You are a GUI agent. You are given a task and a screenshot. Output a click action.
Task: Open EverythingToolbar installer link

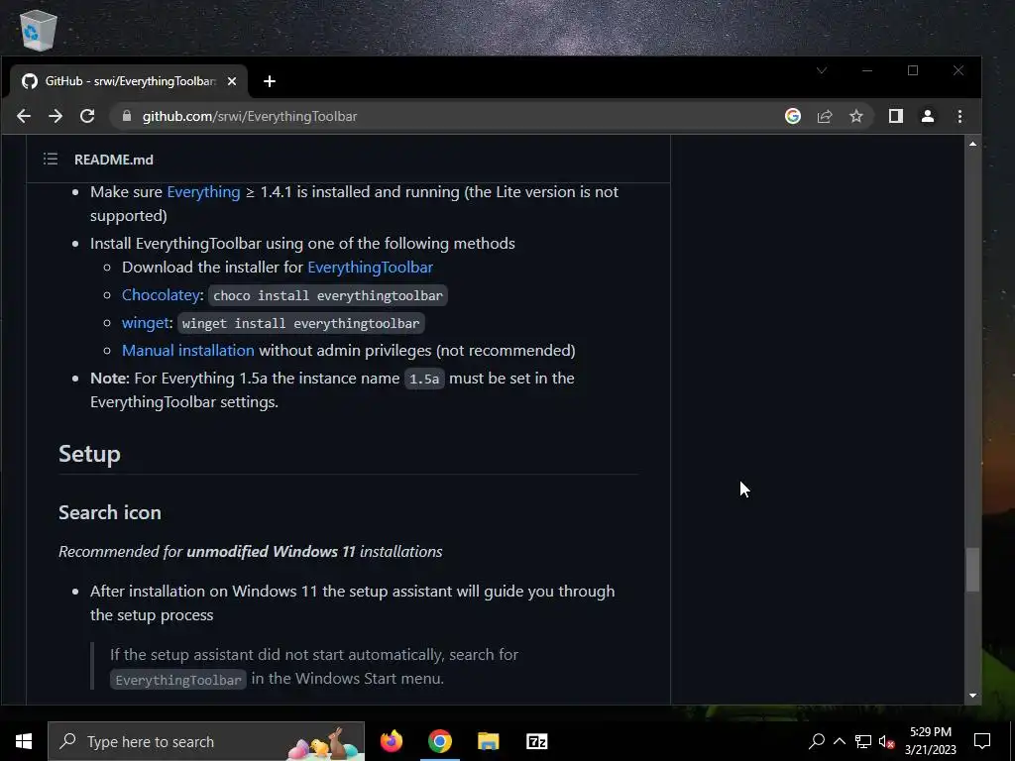coord(371,267)
